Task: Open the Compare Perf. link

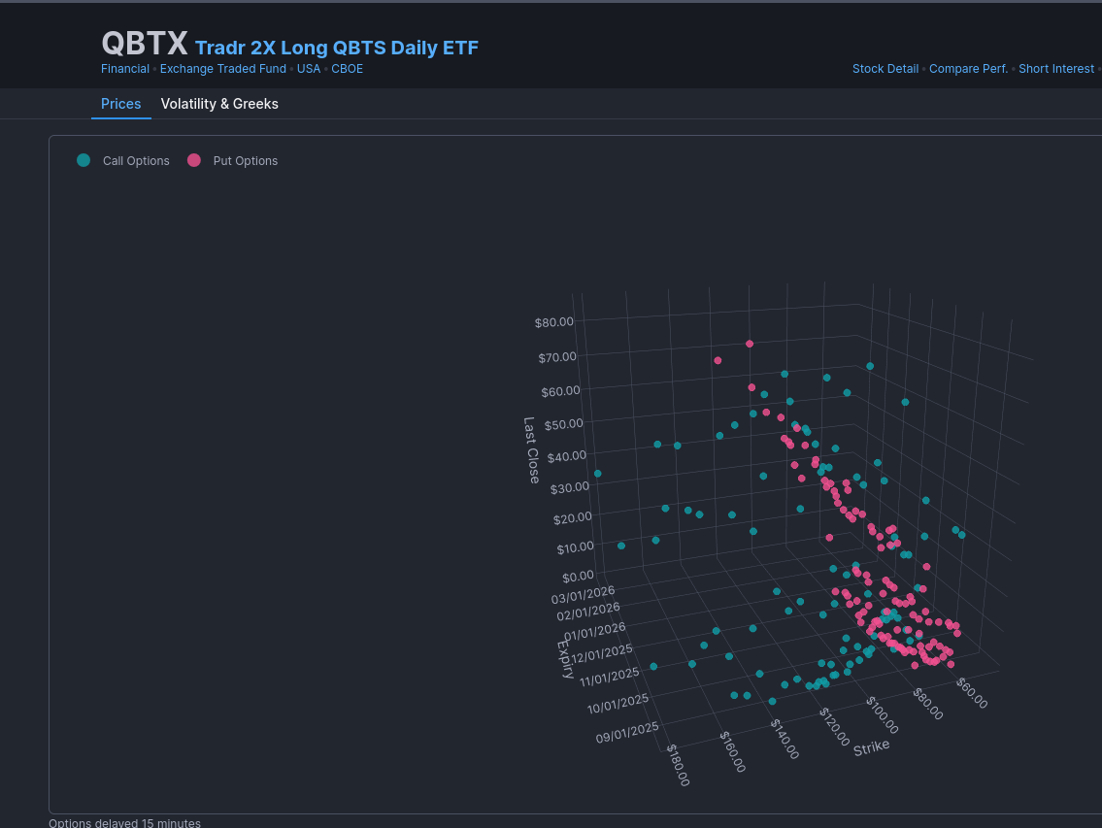Action: [x=968, y=69]
